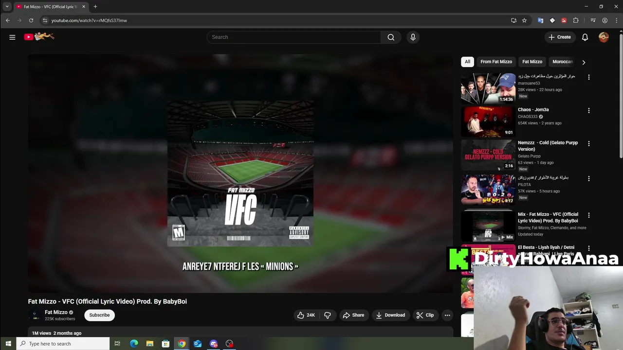
Task: Subscribe to Fat Mizzo channel
Action: tap(99, 315)
